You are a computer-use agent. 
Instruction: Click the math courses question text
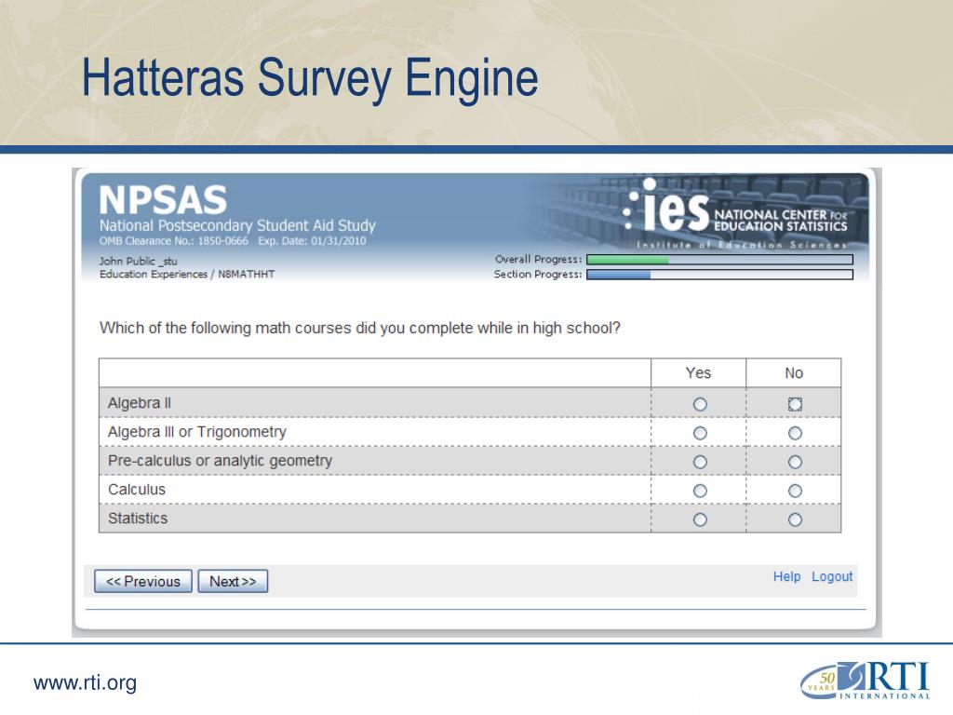pyautogui.click(x=360, y=329)
